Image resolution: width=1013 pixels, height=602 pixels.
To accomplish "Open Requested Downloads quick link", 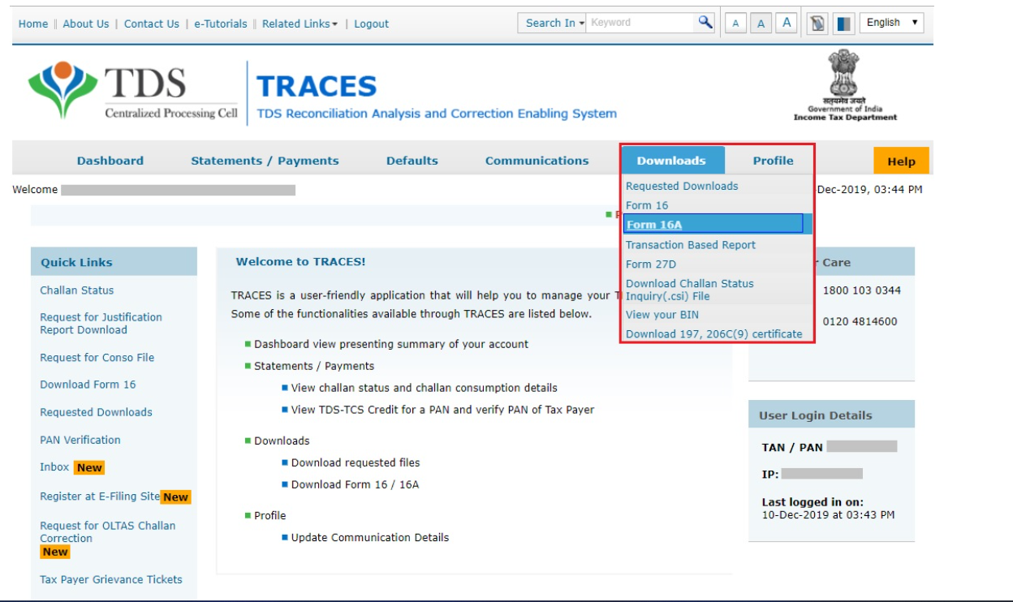I will (x=96, y=412).
